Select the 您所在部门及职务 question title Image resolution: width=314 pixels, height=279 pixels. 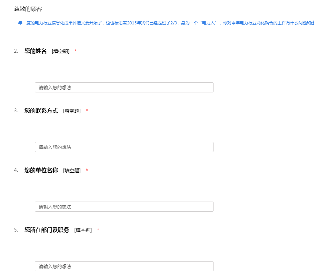click(47, 230)
